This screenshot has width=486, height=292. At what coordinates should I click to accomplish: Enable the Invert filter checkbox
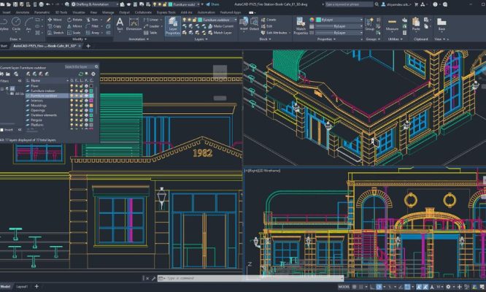[2, 128]
